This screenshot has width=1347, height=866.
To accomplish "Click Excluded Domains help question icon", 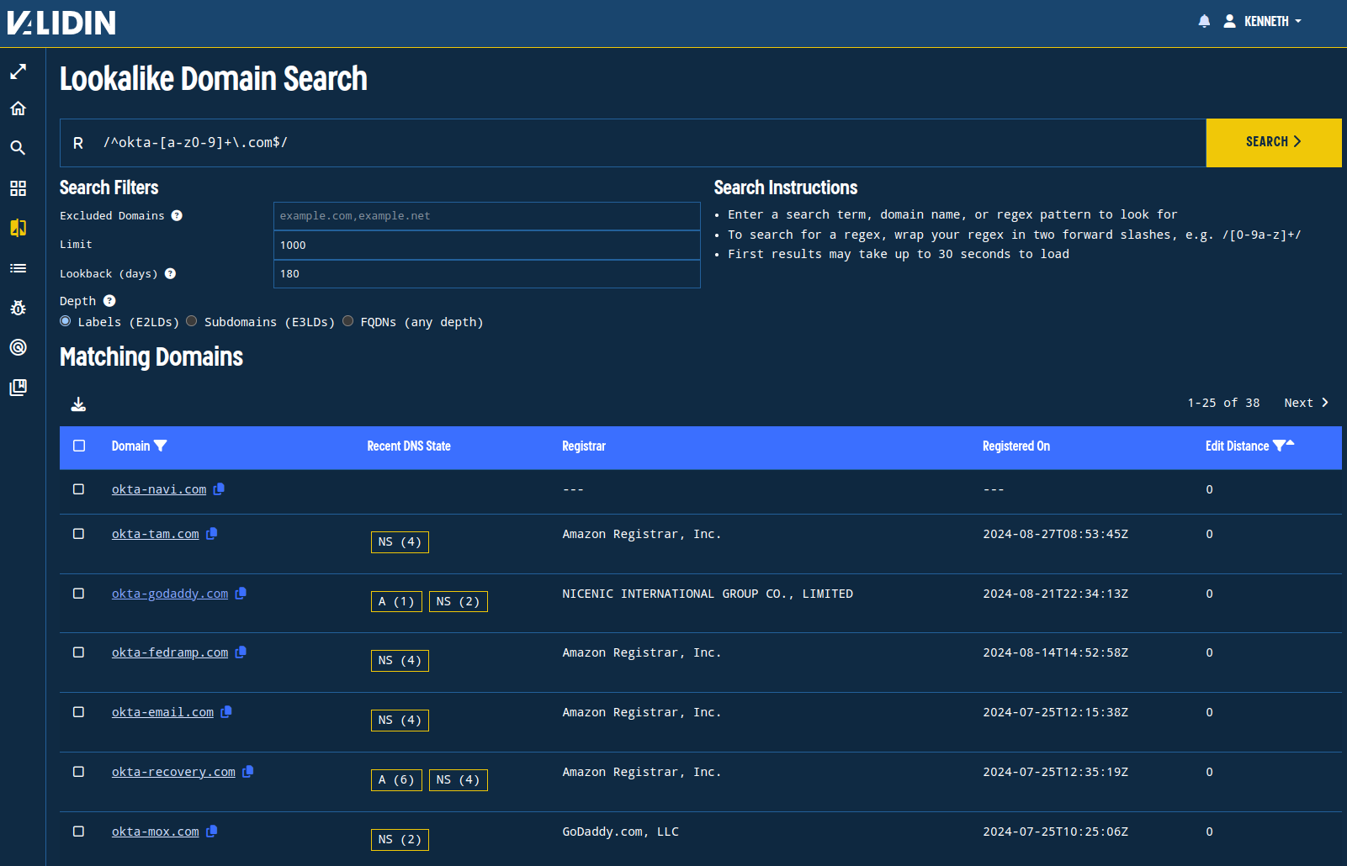I will 177,215.
